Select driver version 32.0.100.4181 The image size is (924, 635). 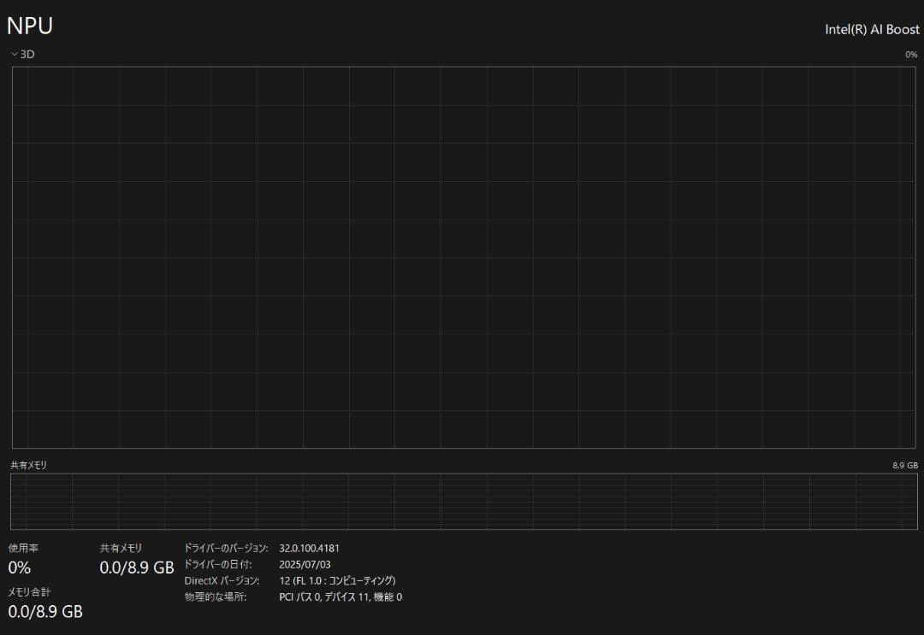(309, 548)
